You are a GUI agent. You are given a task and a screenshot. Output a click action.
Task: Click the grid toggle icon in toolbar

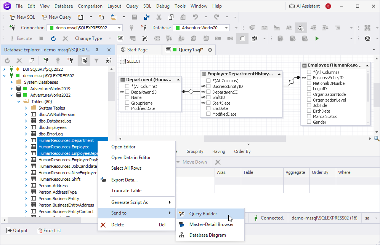point(242,38)
